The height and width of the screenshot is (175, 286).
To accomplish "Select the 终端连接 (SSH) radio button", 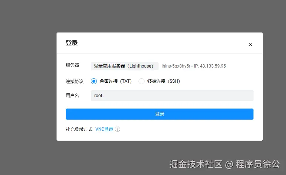I will [x=142, y=81].
